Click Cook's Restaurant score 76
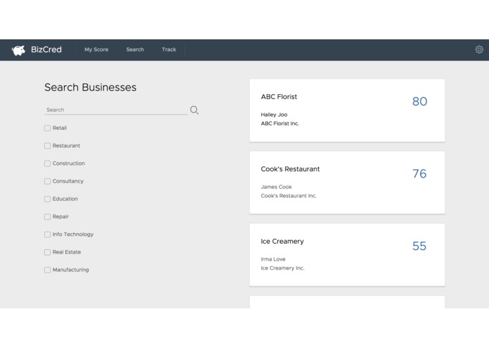This screenshot has width=489, height=347. pyautogui.click(x=419, y=173)
